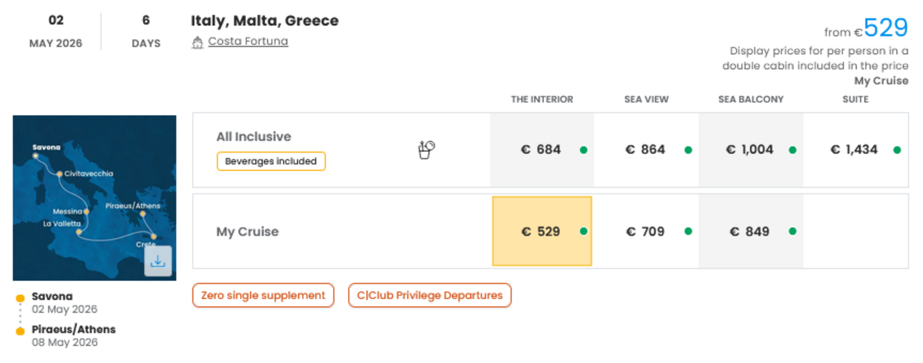Click the Sea Balcony column header
The width and height of the screenshot is (923, 363).
point(750,99)
